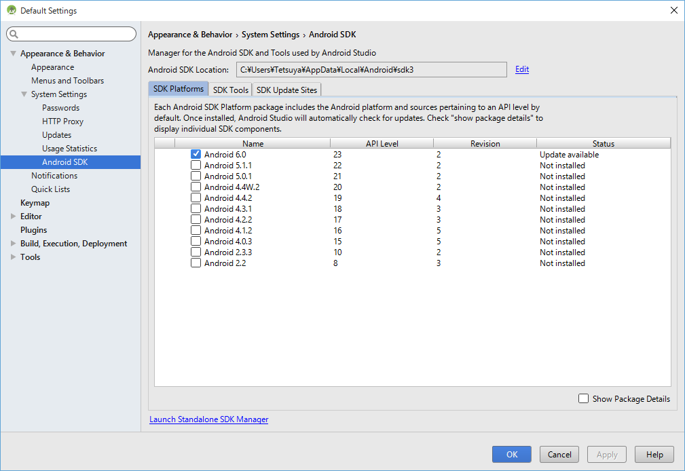This screenshot has height=471, width=685.
Task: Open Notifications settings
Action: click(54, 175)
